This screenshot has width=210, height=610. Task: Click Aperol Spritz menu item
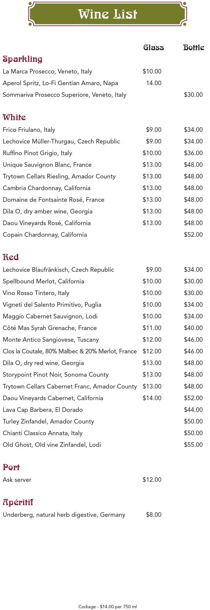pos(60,83)
